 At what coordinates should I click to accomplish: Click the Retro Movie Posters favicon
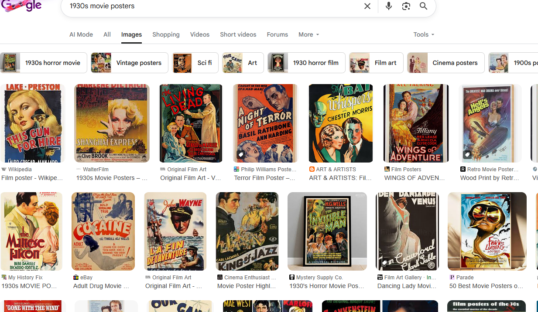click(463, 169)
